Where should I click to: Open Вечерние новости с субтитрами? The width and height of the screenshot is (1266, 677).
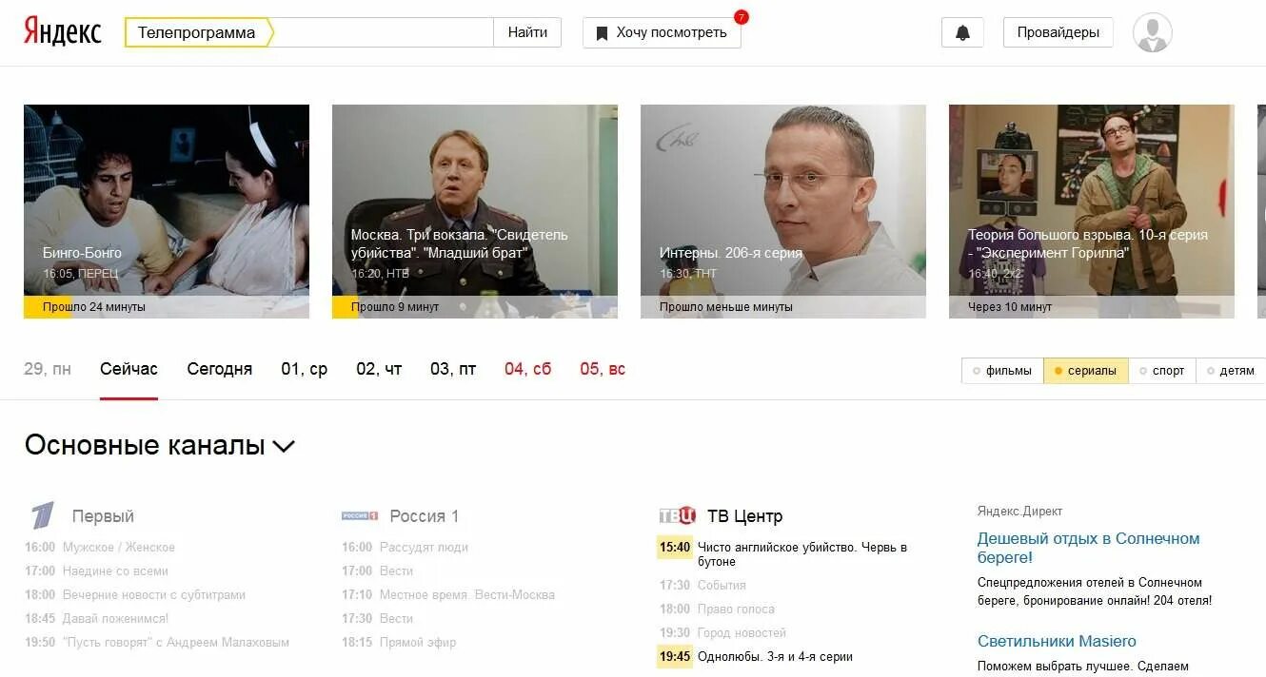154,594
